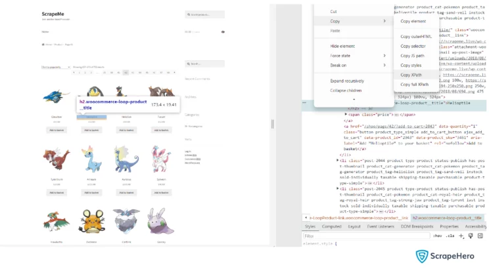Viewport: 489px width, 271px height.
Task: Click the breadcrumb scroll-left arrow
Action: pos(306,218)
